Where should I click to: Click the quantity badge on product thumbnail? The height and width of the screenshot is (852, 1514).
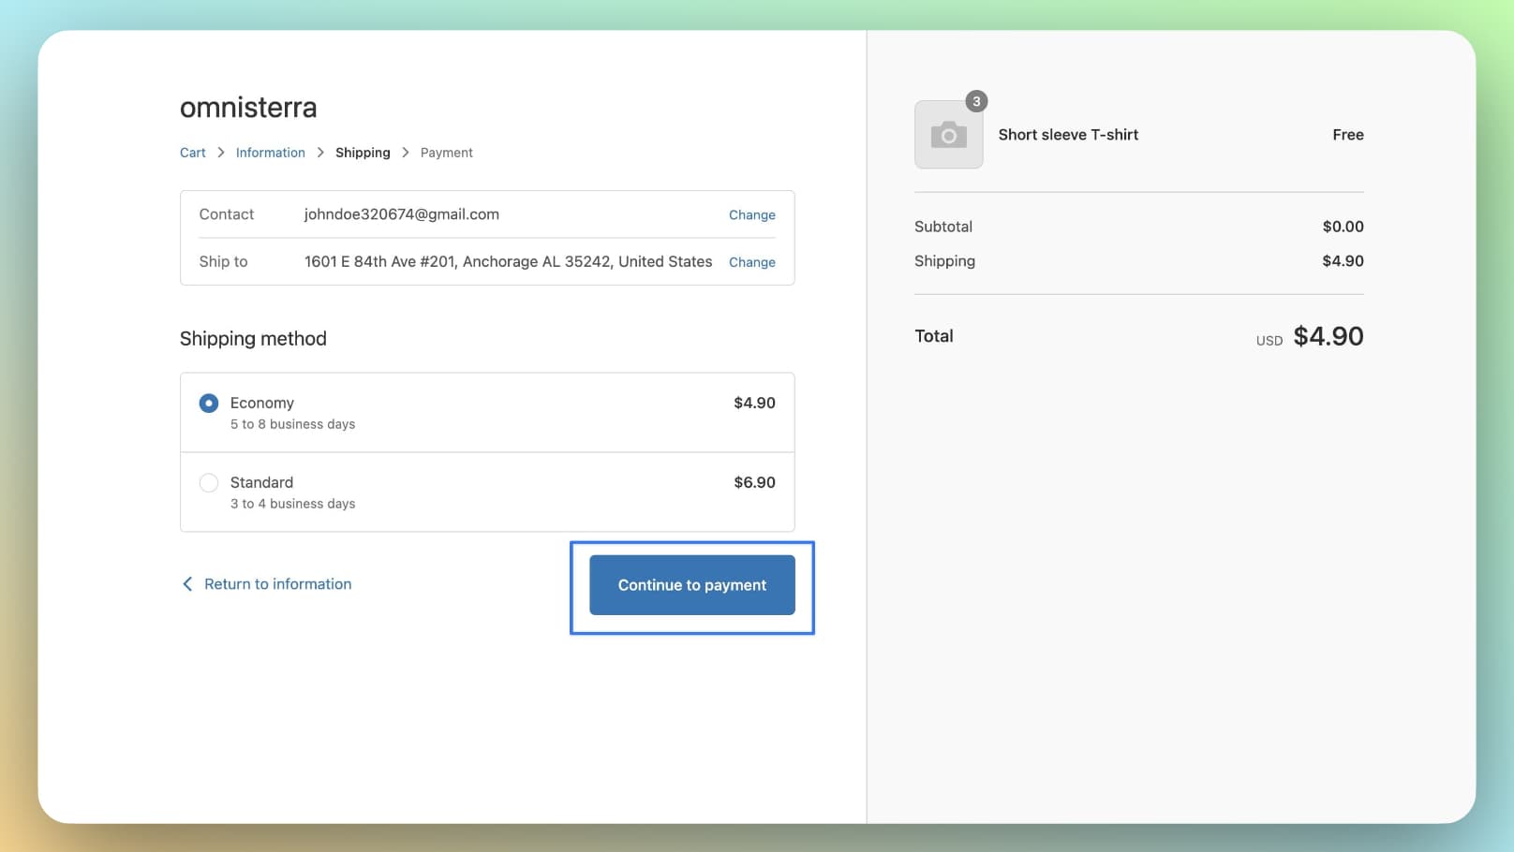tap(976, 101)
